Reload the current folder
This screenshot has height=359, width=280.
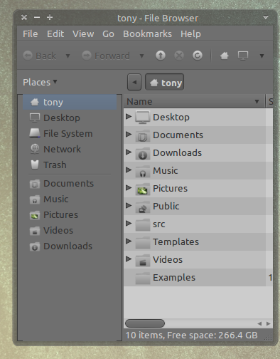[x=198, y=56]
